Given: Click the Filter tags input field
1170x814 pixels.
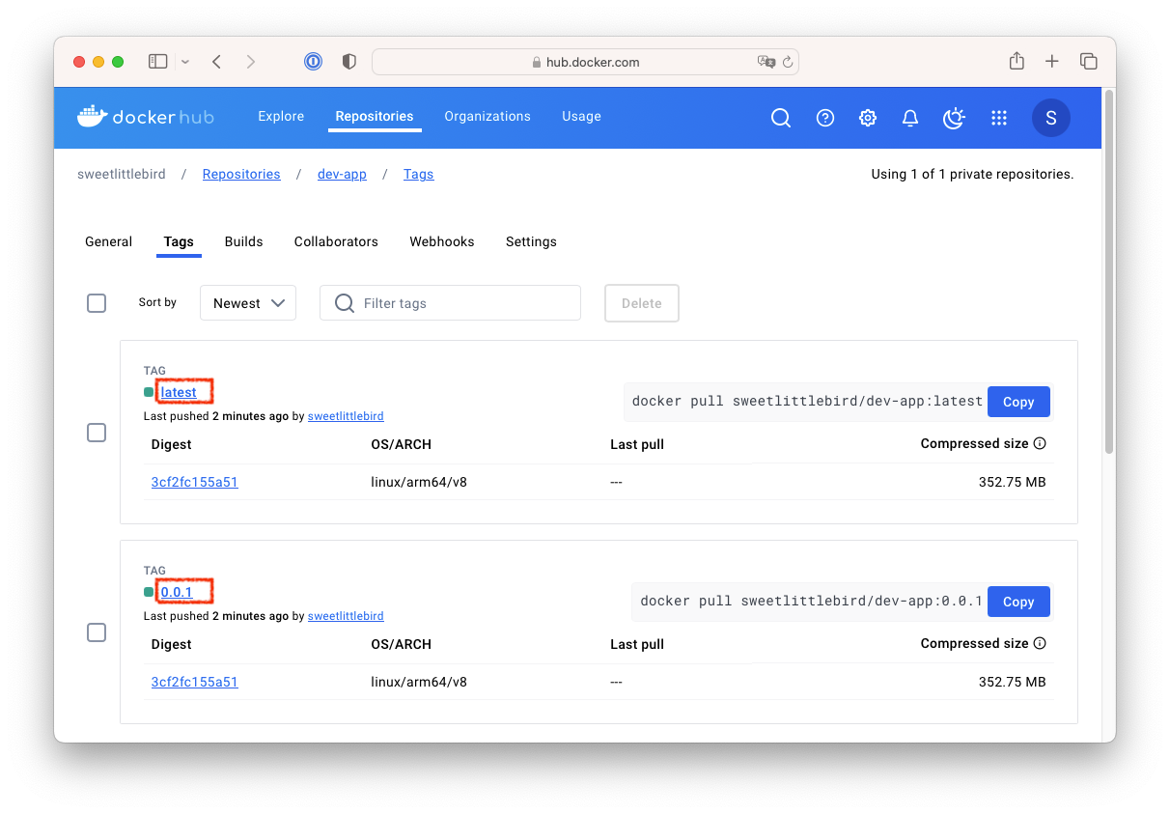Looking at the screenshot, I should coord(451,303).
